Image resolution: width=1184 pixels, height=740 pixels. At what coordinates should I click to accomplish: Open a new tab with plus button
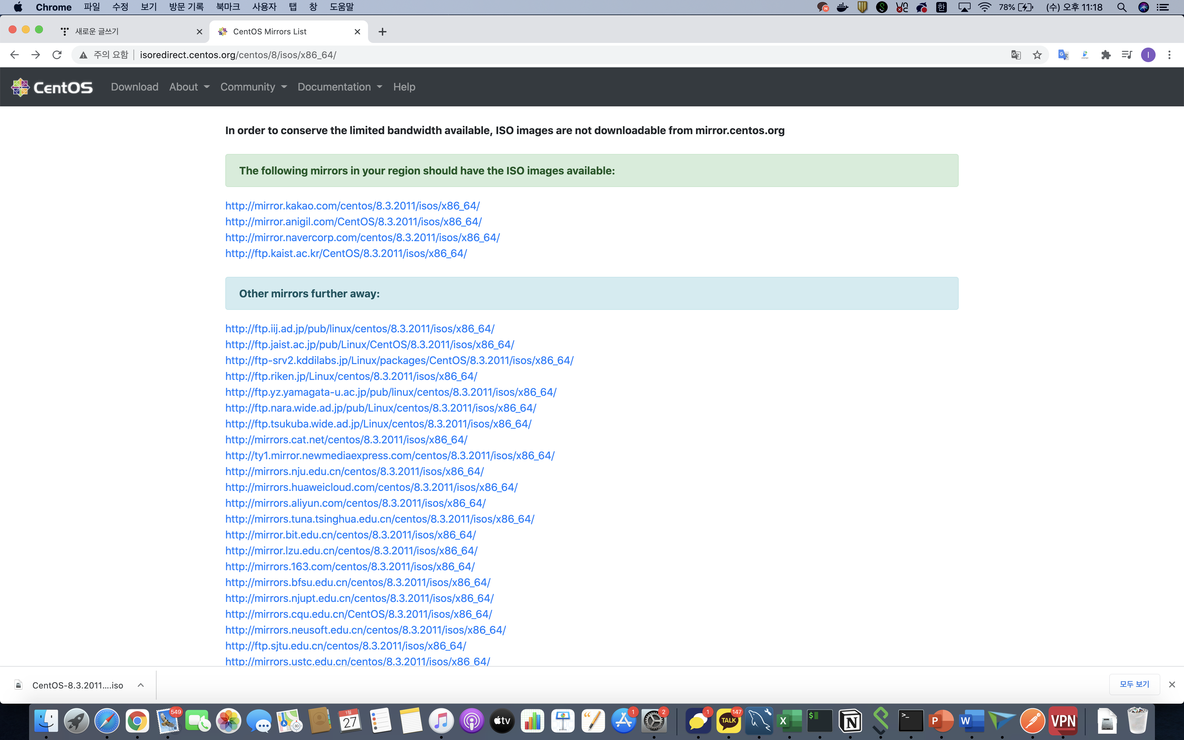pos(383,32)
